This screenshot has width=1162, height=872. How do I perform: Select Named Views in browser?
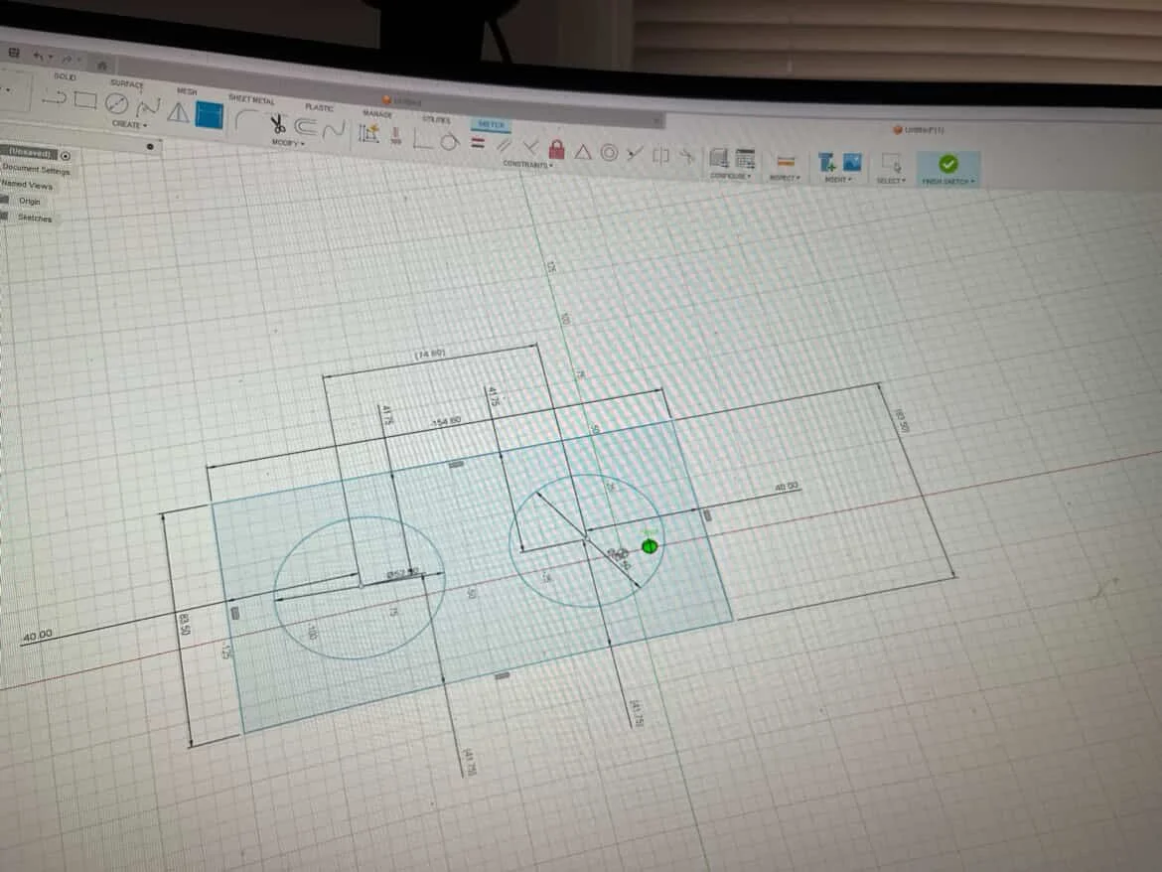point(27,185)
